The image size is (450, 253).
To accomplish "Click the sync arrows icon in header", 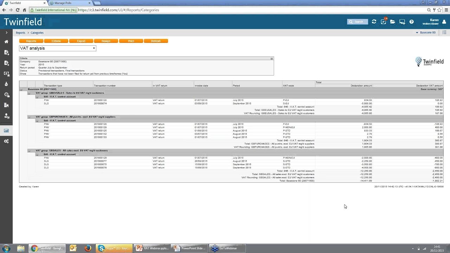I will pos(374,22).
